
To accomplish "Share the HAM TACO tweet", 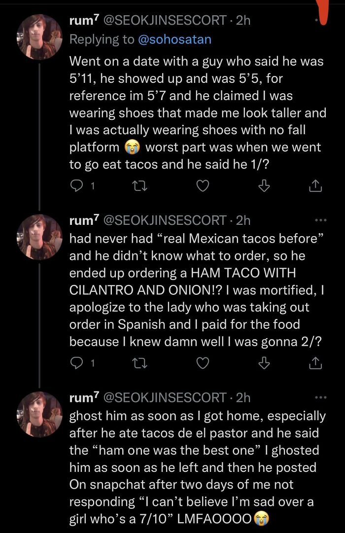I will point(315,363).
